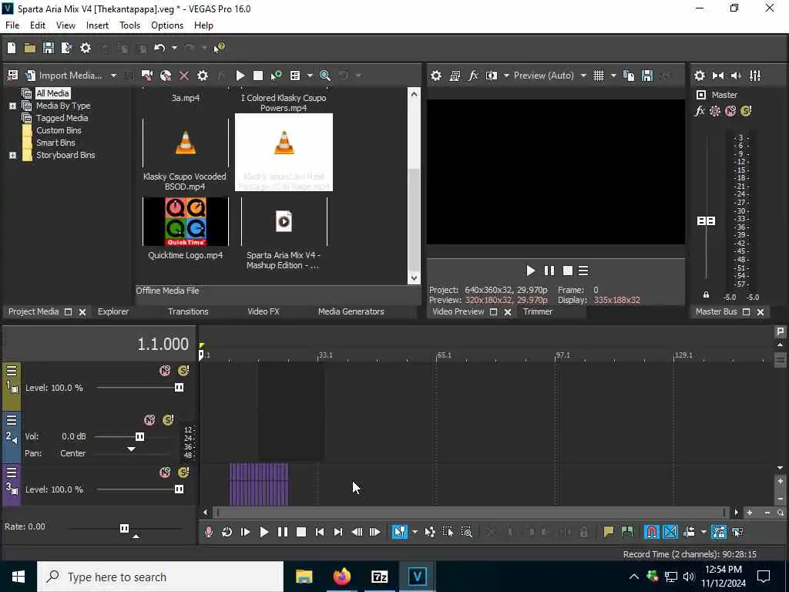Play from start in transport bar
This screenshot has width=789, height=592.
click(x=246, y=532)
